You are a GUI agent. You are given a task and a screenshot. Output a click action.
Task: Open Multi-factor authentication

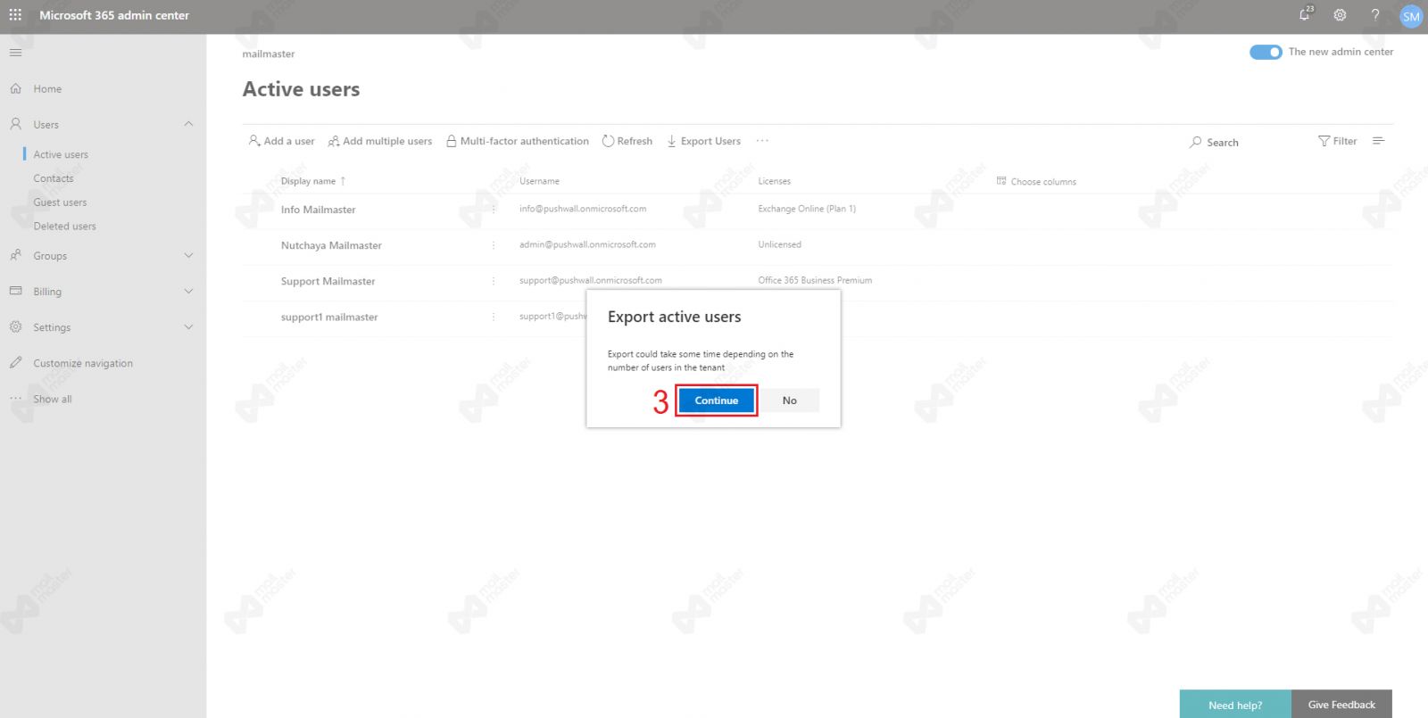518,141
